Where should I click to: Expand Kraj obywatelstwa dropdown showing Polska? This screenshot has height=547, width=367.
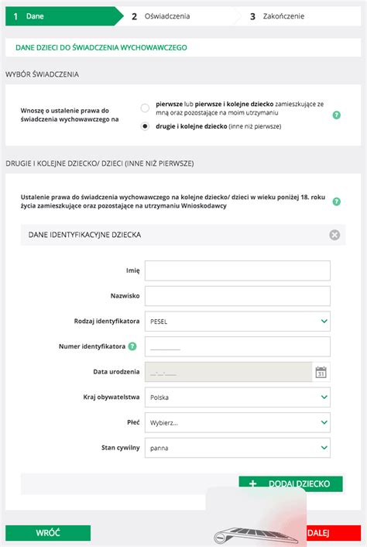coord(238,397)
